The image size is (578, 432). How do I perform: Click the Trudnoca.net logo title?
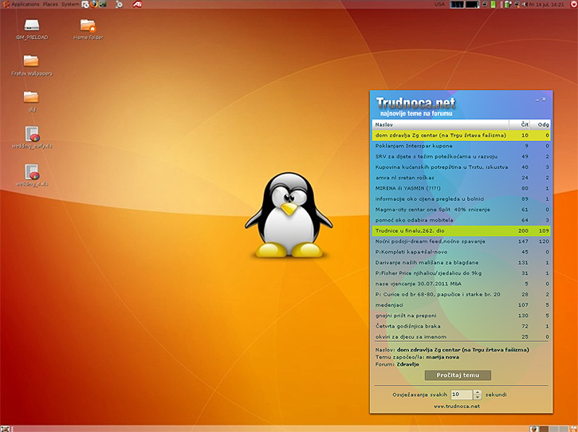point(416,103)
